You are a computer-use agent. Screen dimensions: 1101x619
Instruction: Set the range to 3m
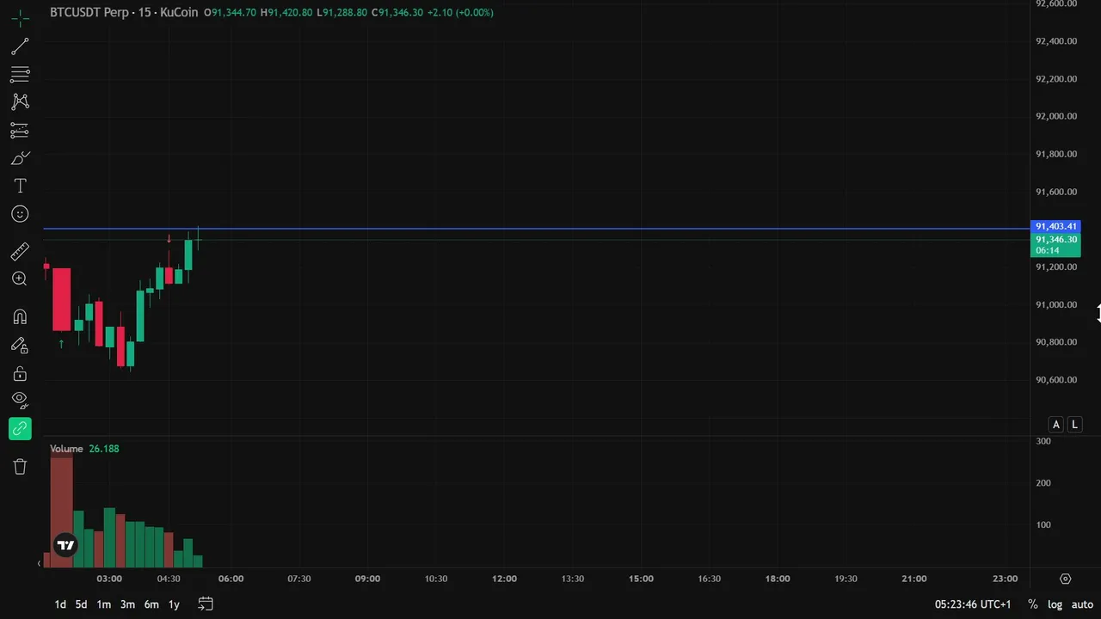(127, 604)
